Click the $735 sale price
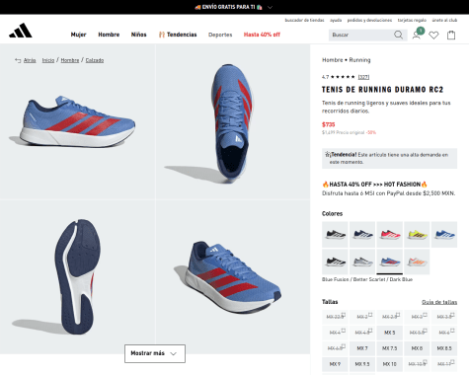469x375 pixels. [328, 124]
